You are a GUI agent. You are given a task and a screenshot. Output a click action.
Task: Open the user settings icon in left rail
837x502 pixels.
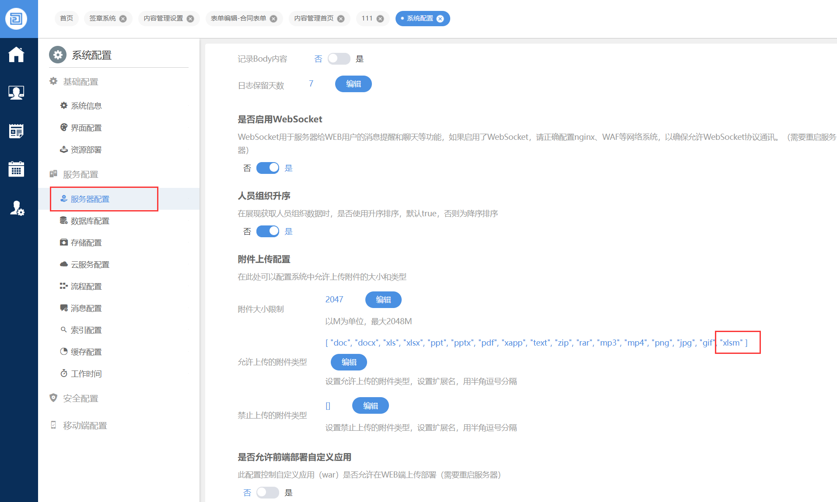coord(17,208)
